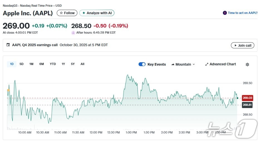Follow Apple Inc. stock
This screenshot has width=261, height=142.
click(67, 13)
